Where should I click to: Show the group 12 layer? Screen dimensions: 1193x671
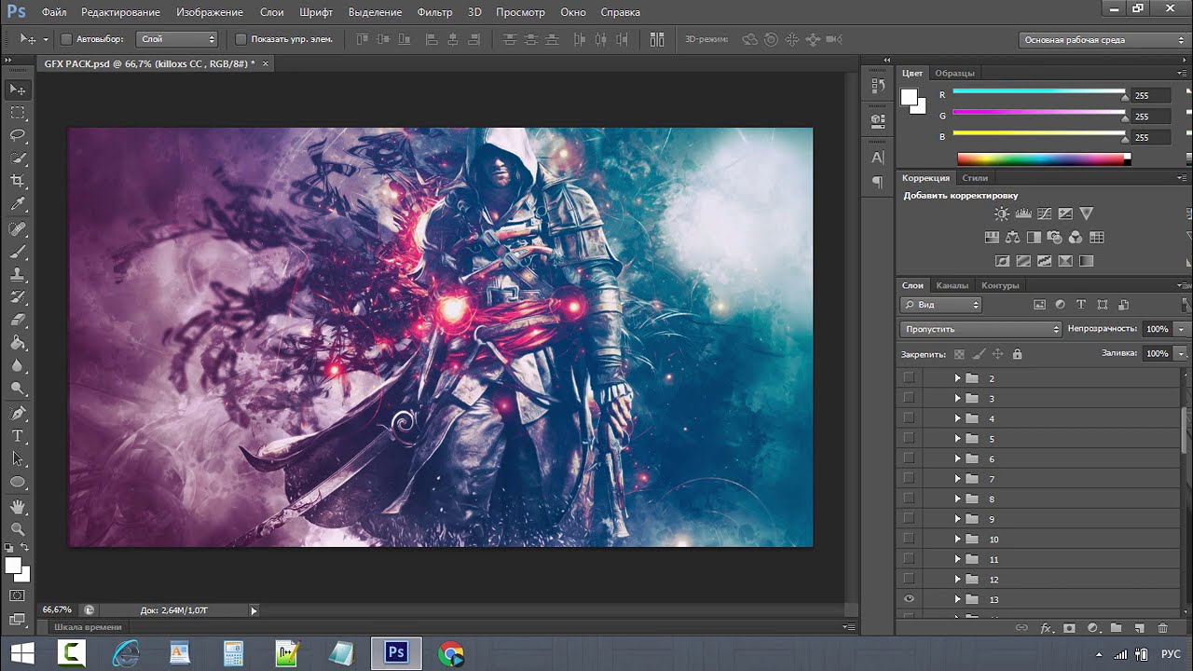909,579
